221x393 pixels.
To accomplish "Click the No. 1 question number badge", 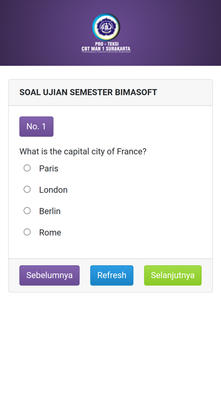I will pos(36,126).
